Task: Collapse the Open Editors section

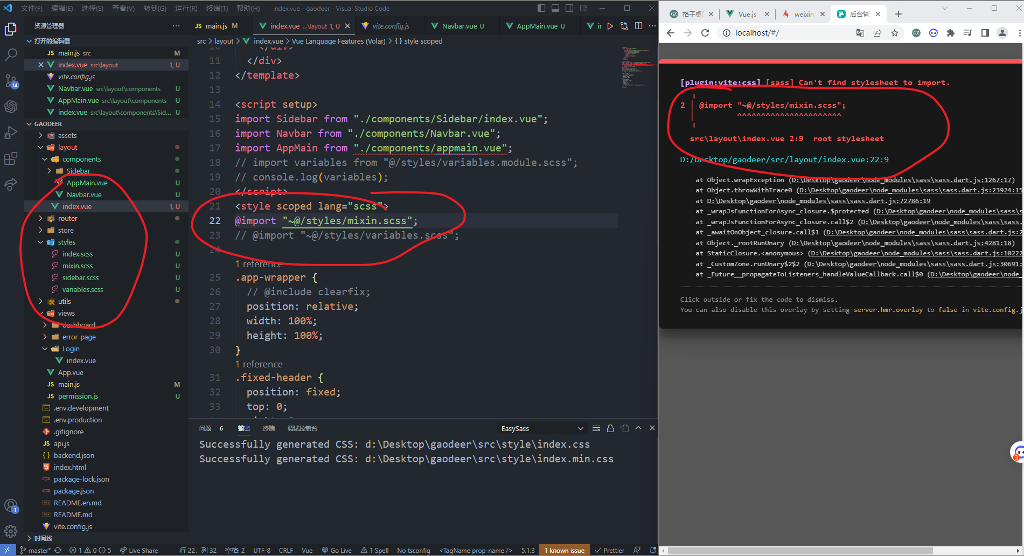Action: pos(29,41)
